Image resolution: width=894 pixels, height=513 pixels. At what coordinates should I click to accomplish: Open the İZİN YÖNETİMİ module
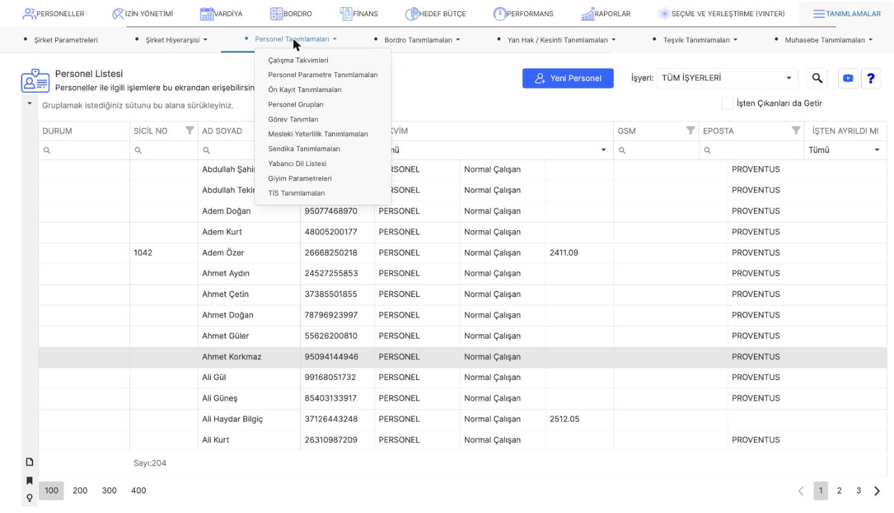(x=142, y=14)
